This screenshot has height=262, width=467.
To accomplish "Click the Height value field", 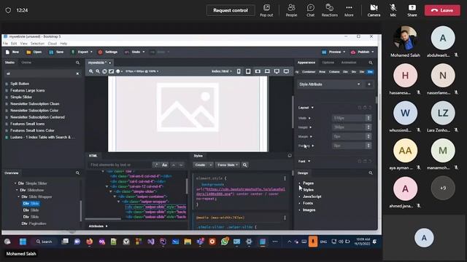I will coord(349,127).
